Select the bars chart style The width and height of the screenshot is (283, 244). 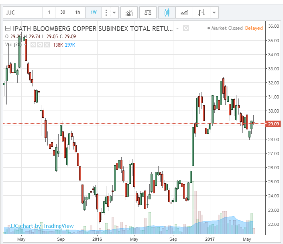point(201,12)
